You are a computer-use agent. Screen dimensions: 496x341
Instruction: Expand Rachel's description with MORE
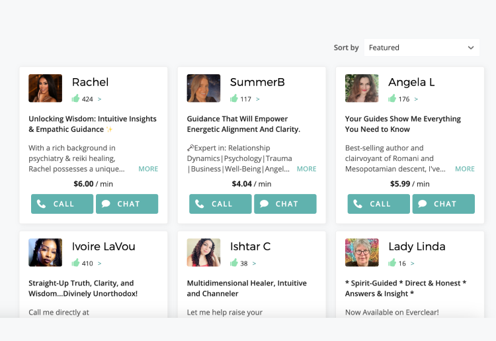tap(148, 169)
